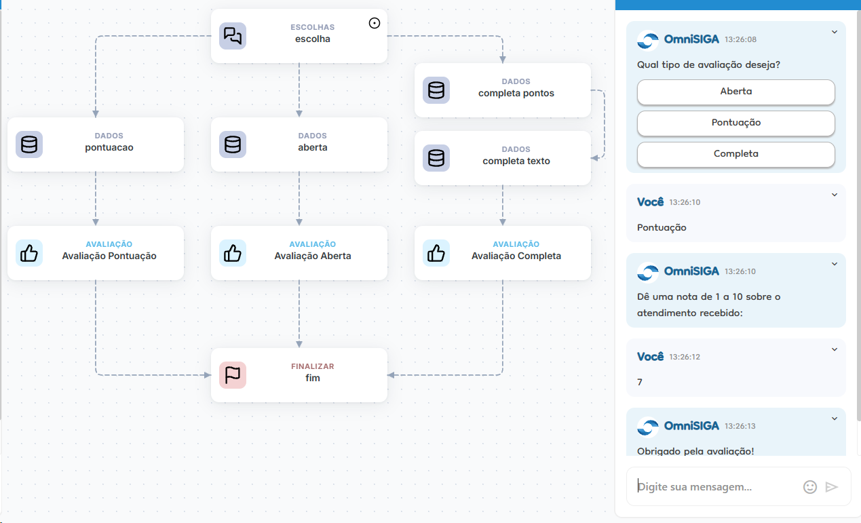
Task: Click the 'Obrigado pela avaliação!' message
Action: pyautogui.click(x=695, y=451)
